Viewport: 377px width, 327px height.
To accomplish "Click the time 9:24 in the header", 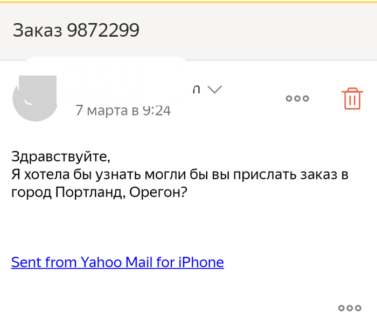I will (156, 111).
